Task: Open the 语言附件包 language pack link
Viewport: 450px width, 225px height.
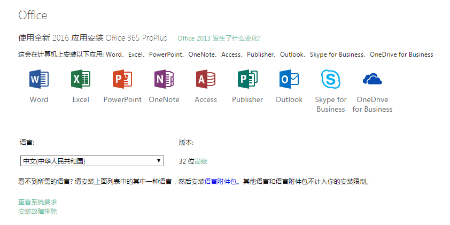Action: click(220, 182)
